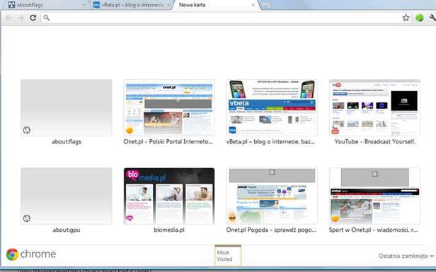
Task: Go forward using the forward arrow
Action: [21, 18]
